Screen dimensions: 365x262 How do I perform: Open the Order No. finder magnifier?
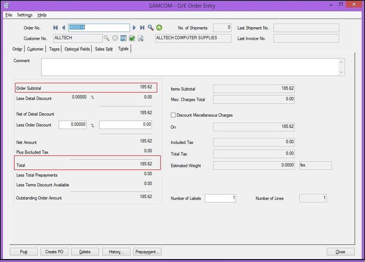click(x=150, y=28)
